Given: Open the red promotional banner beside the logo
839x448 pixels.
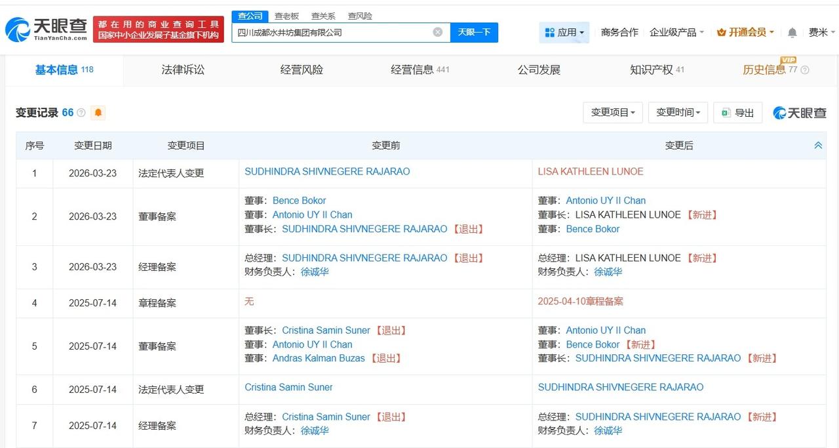Looking at the screenshot, I should [x=159, y=30].
